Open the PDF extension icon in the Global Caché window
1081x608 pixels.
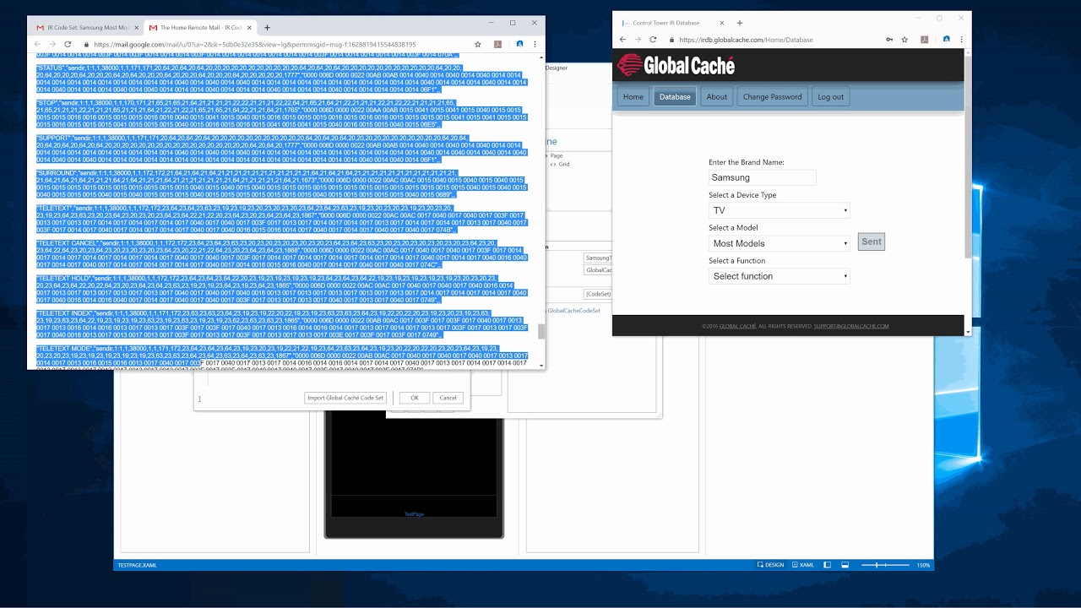925,39
